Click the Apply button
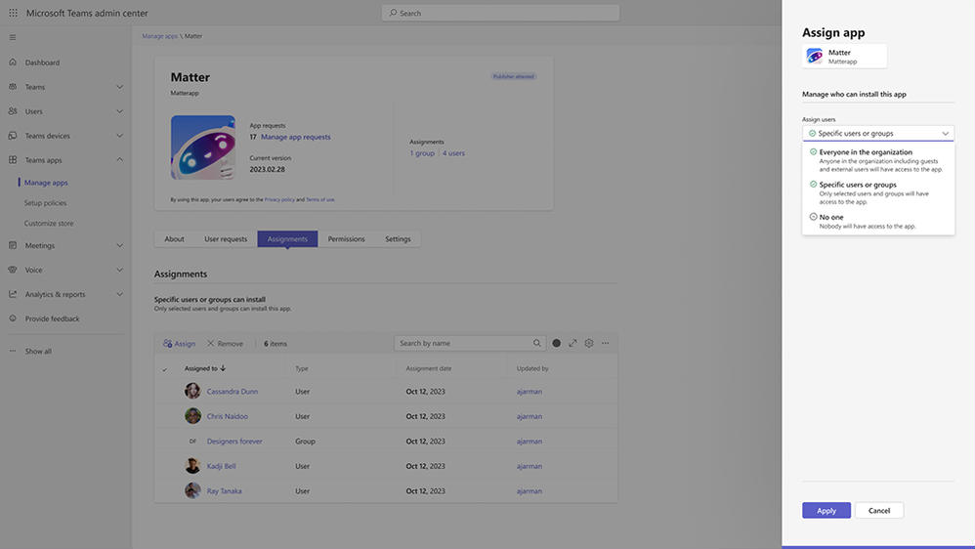Screen dimensions: 975x549 tap(827, 511)
